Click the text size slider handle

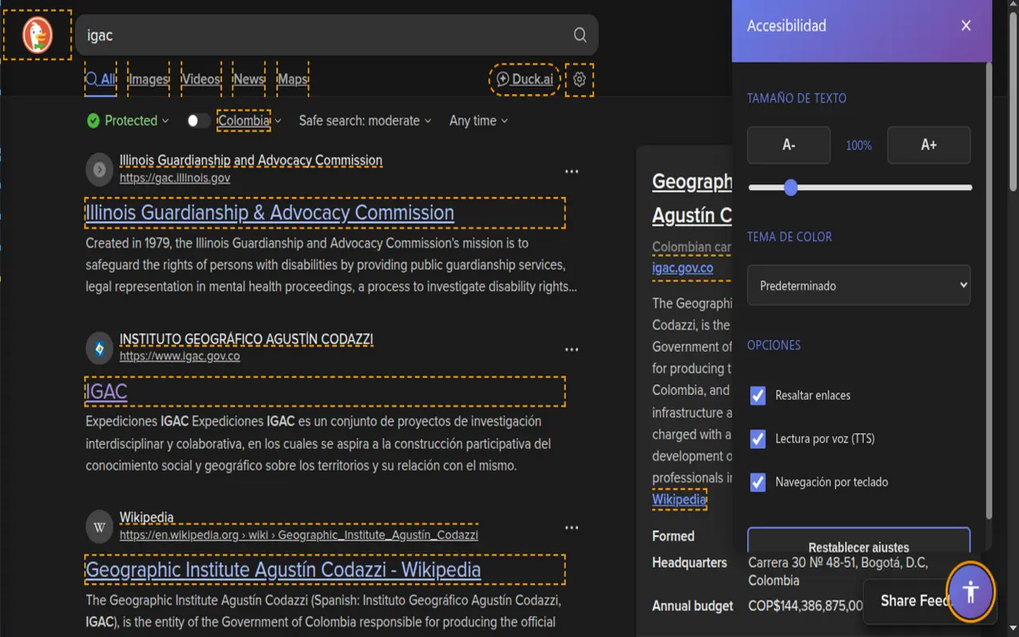click(x=791, y=188)
